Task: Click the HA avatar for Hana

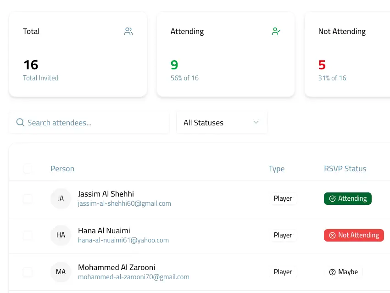Action: click(61, 235)
